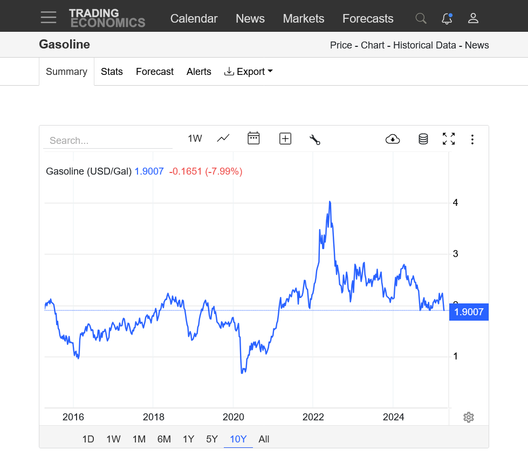
Task: Open chart settings gear icon
Action: pyautogui.click(x=469, y=417)
